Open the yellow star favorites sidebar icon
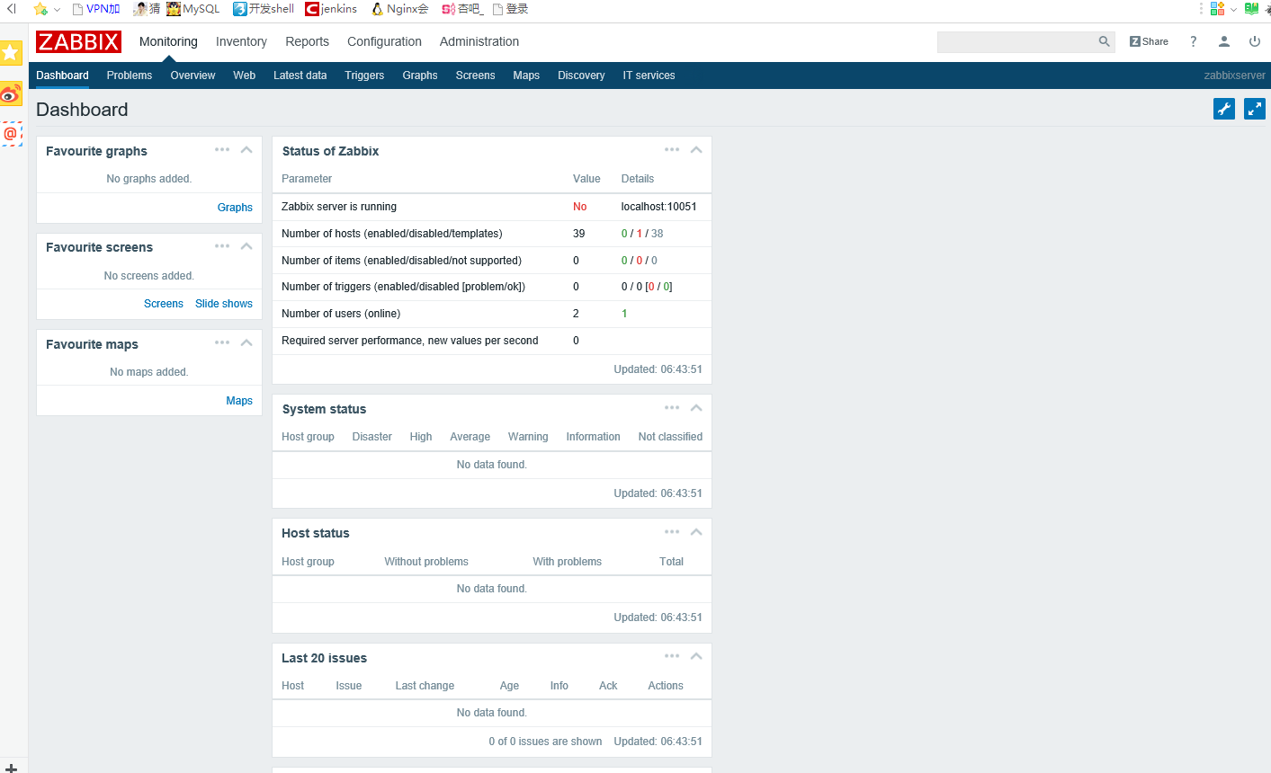Viewport: 1271px width, 773px height. (11, 53)
